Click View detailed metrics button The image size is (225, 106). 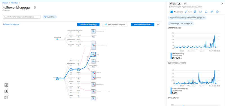[x=143, y=25]
